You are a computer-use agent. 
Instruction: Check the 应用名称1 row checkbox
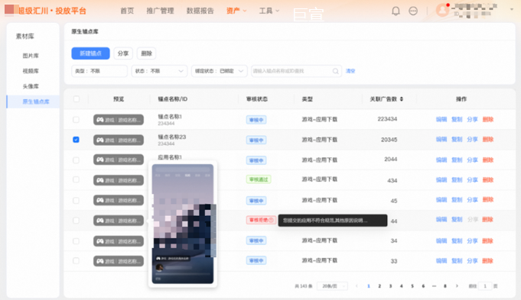[76, 160]
